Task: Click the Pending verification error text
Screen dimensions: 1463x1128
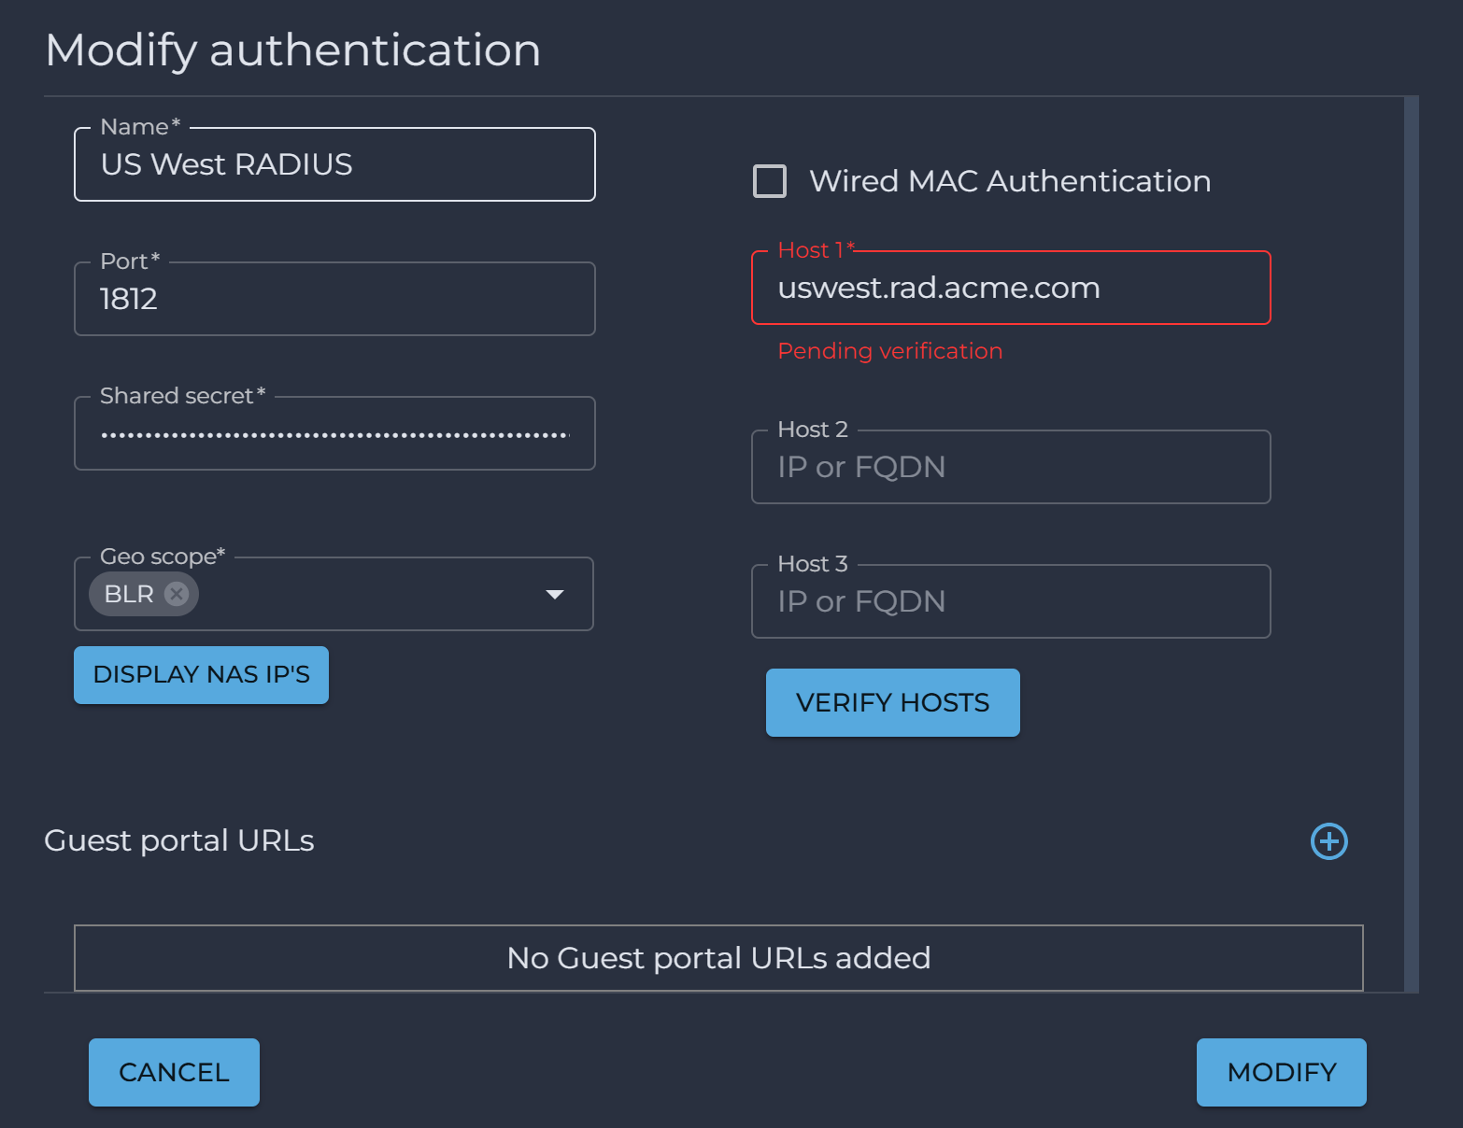Action: tap(889, 351)
